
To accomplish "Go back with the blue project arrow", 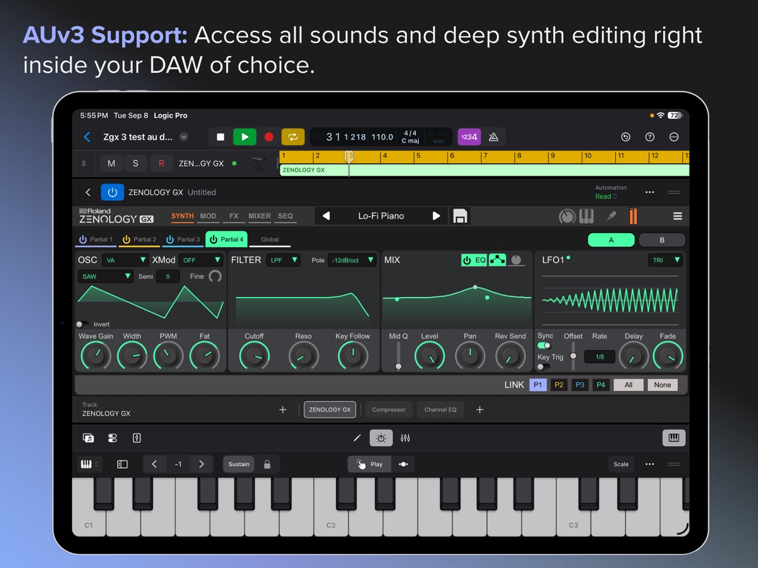I will [87, 137].
